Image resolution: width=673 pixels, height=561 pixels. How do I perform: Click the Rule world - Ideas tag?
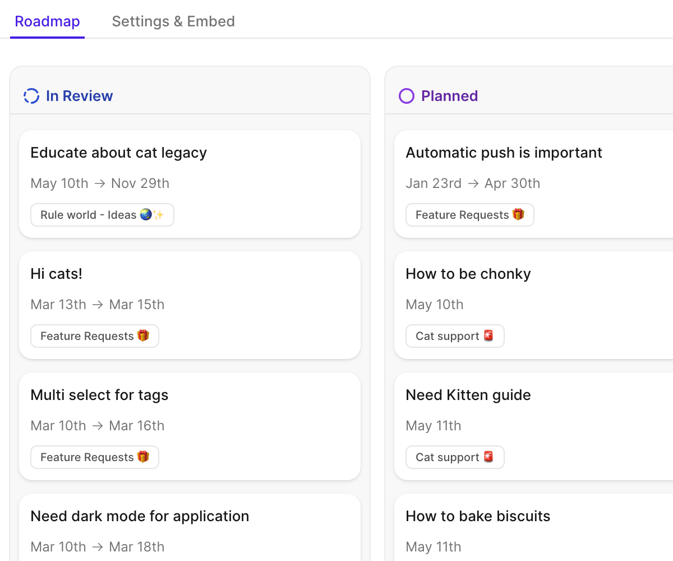pos(102,214)
